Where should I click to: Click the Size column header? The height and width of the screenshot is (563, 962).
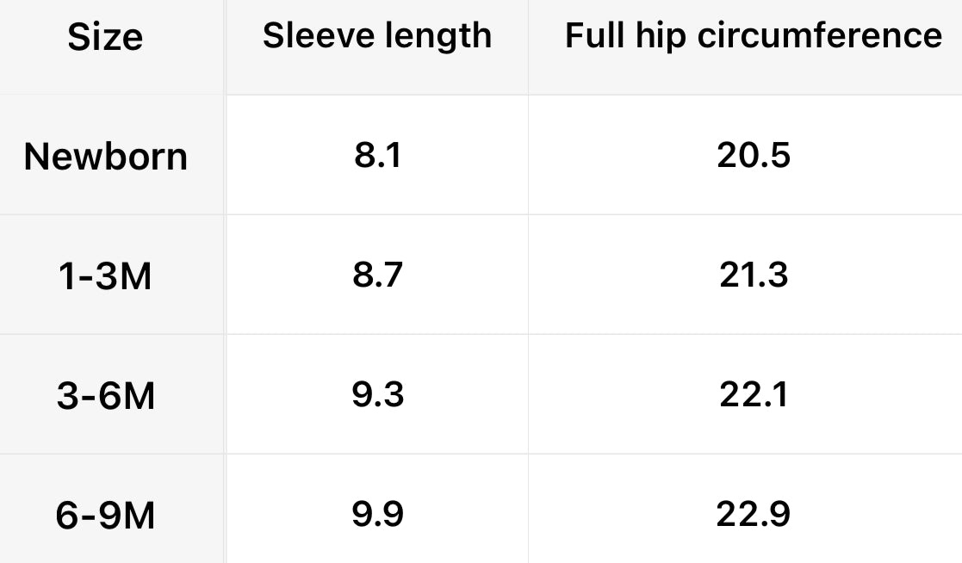pos(105,38)
